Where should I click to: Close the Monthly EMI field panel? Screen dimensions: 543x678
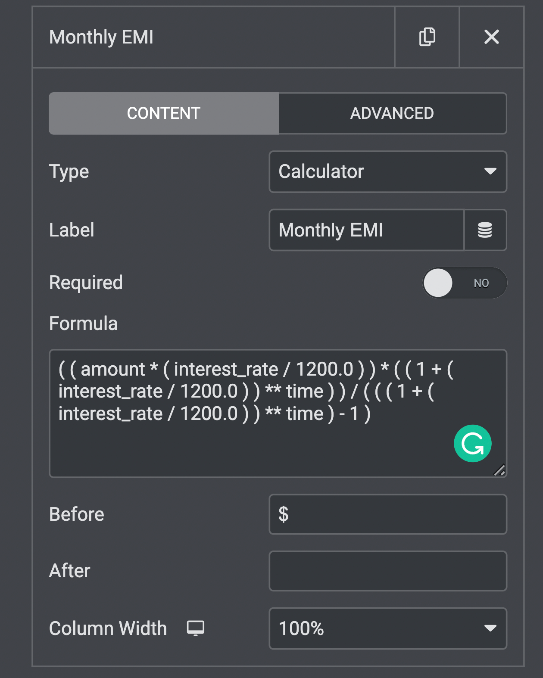coord(491,37)
